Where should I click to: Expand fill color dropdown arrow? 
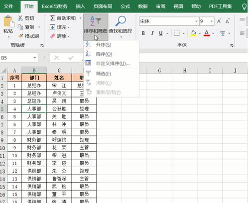(200, 33)
